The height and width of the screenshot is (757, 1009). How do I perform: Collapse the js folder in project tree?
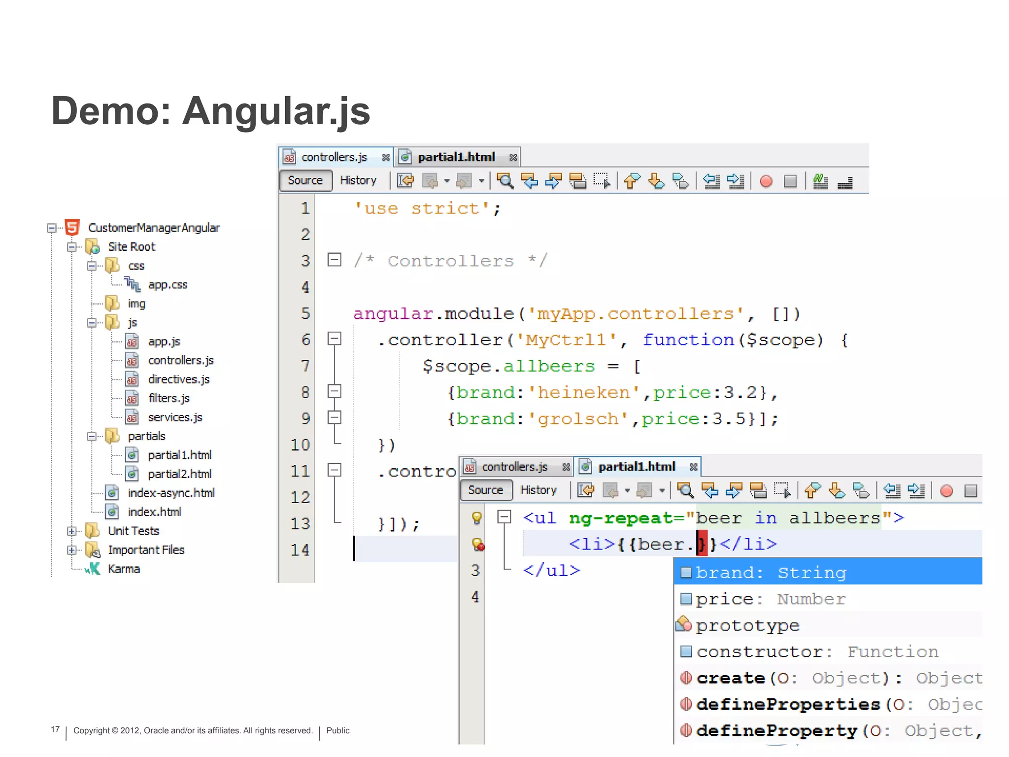[x=92, y=323]
